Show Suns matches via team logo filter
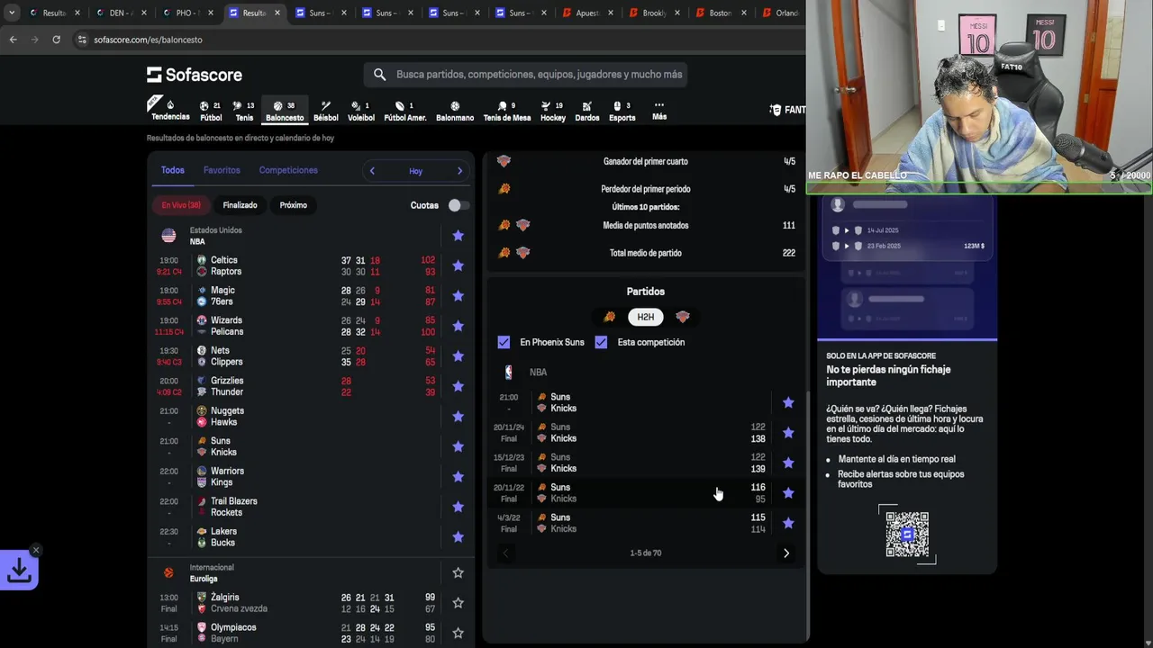Viewport: 1153px width, 648px height. (x=610, y=317)
